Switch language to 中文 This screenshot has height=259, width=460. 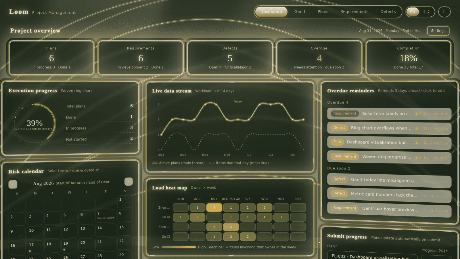426,12
